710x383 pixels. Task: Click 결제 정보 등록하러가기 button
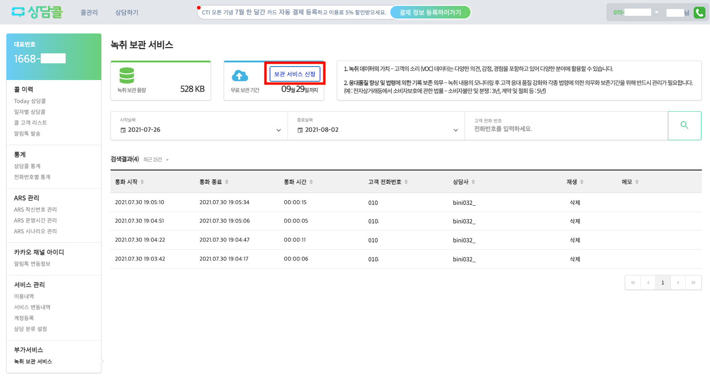[430, 13]
